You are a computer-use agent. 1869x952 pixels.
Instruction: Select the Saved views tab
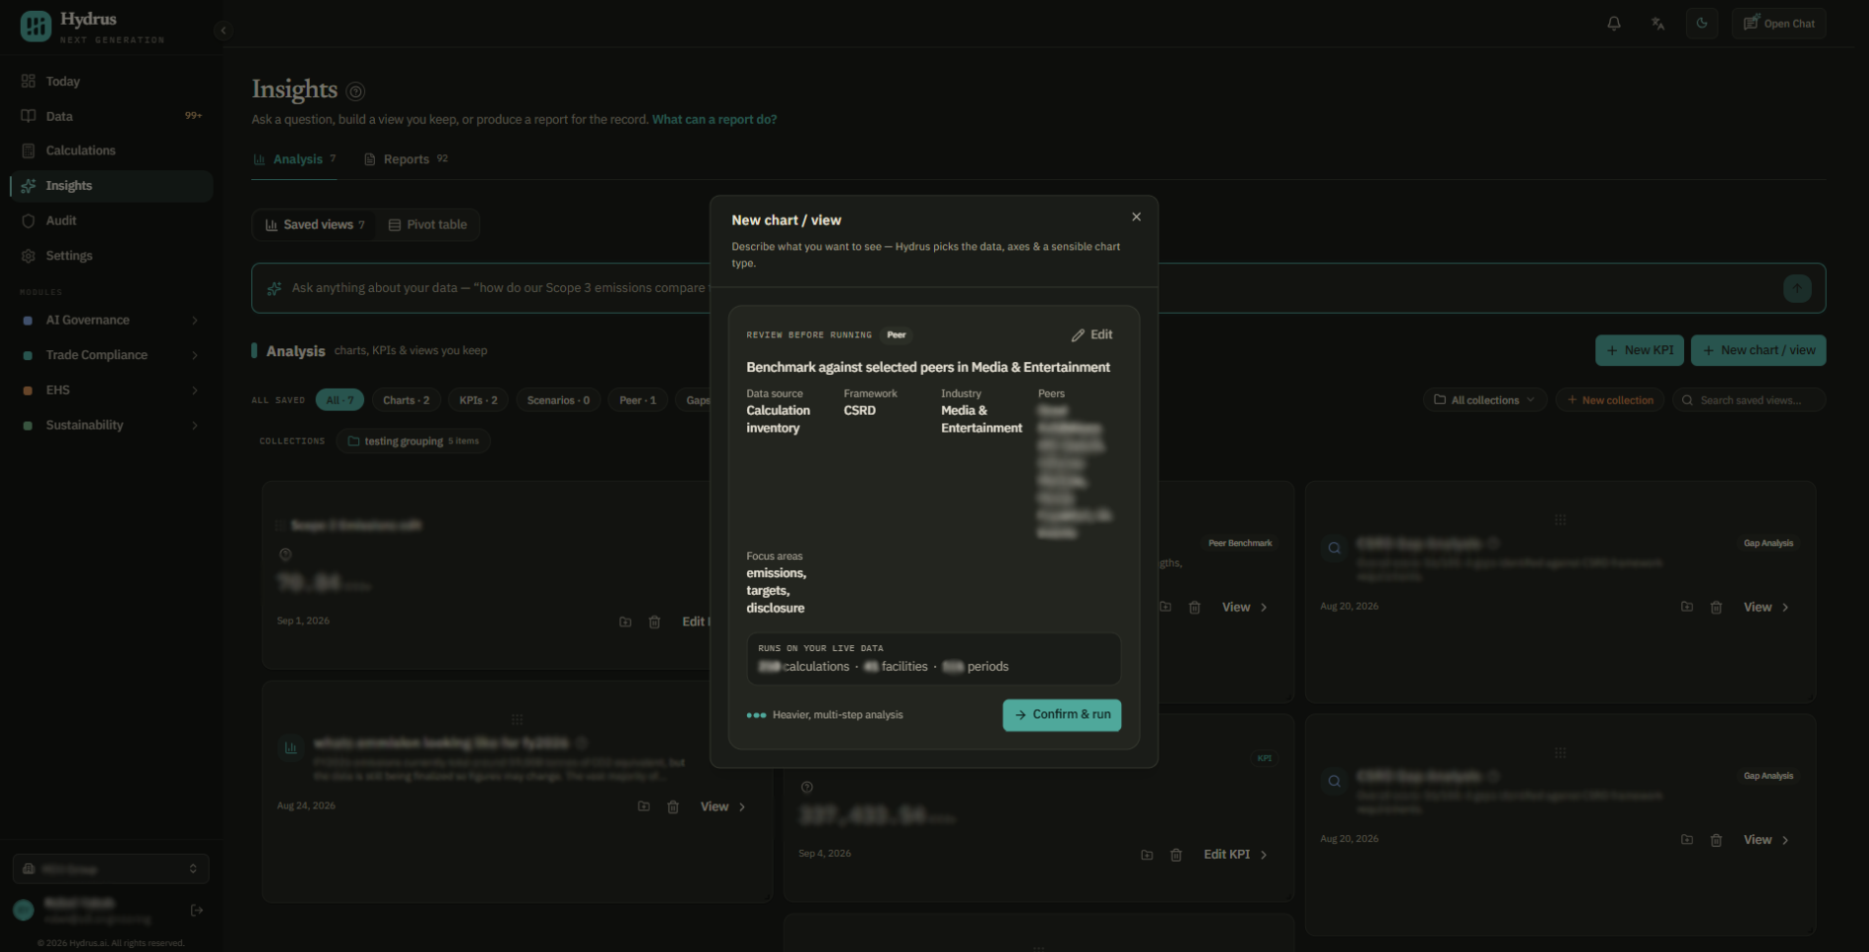[315, 225]
